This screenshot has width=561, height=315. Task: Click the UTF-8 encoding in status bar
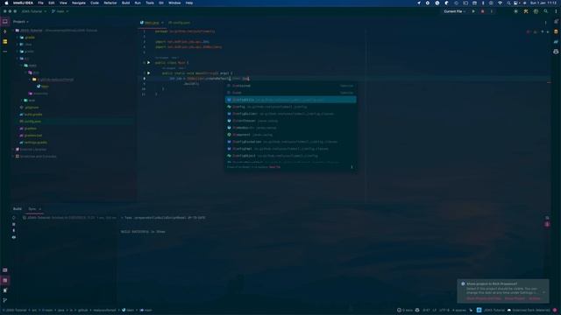pyautogui.click(x=444, y=310)
